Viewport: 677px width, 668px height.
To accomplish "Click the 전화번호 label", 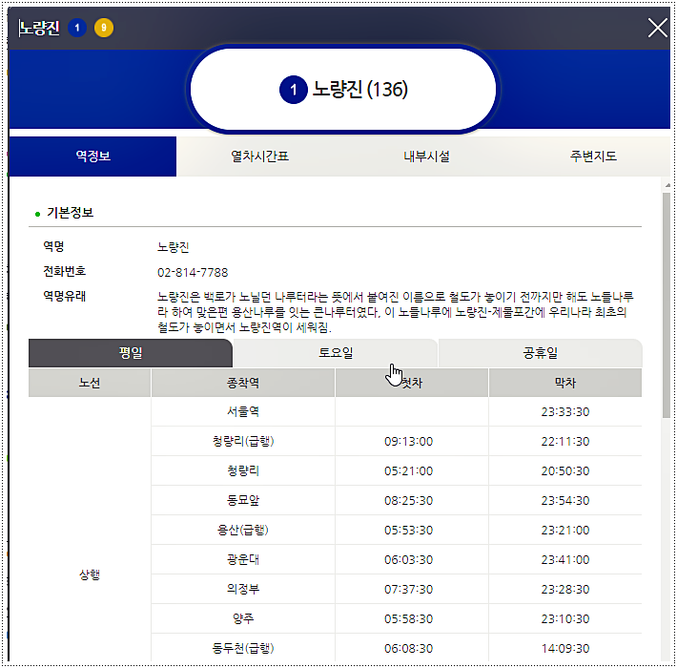I will 64,271.
